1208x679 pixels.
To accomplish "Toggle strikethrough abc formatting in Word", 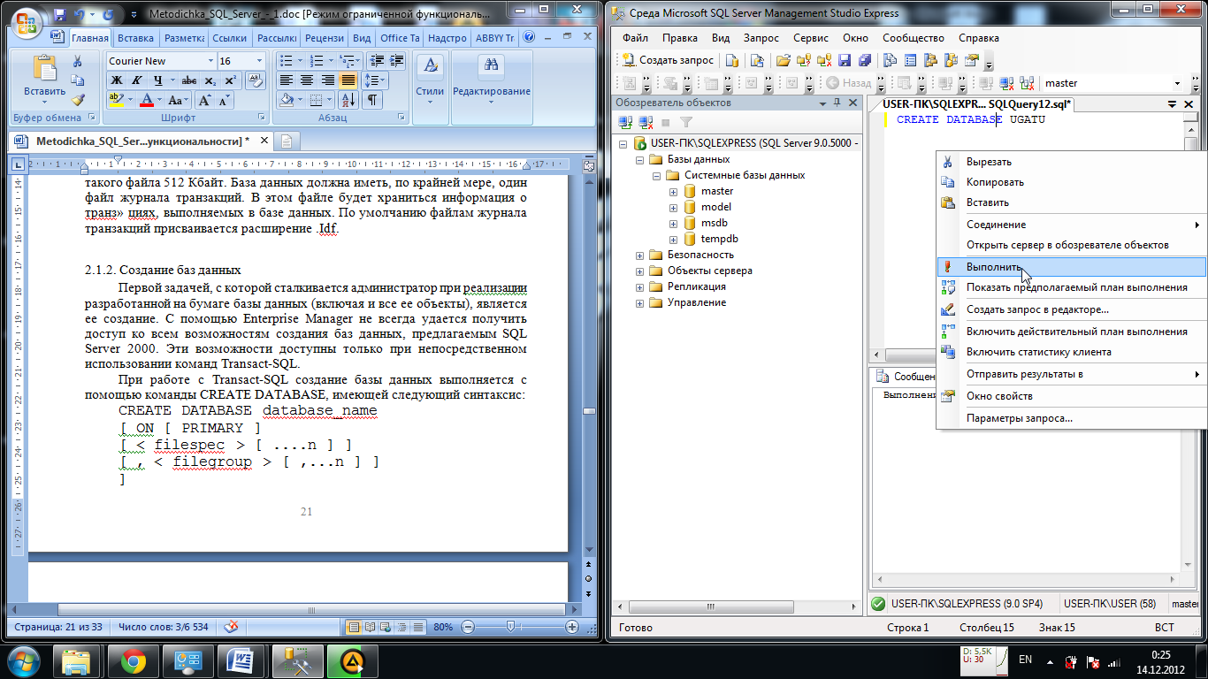I will pyautogui.click(x=188, y=80).
